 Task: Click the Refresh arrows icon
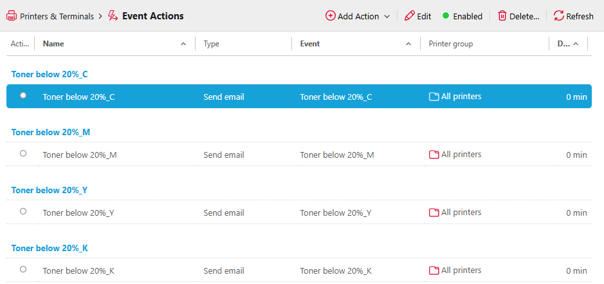558,16
